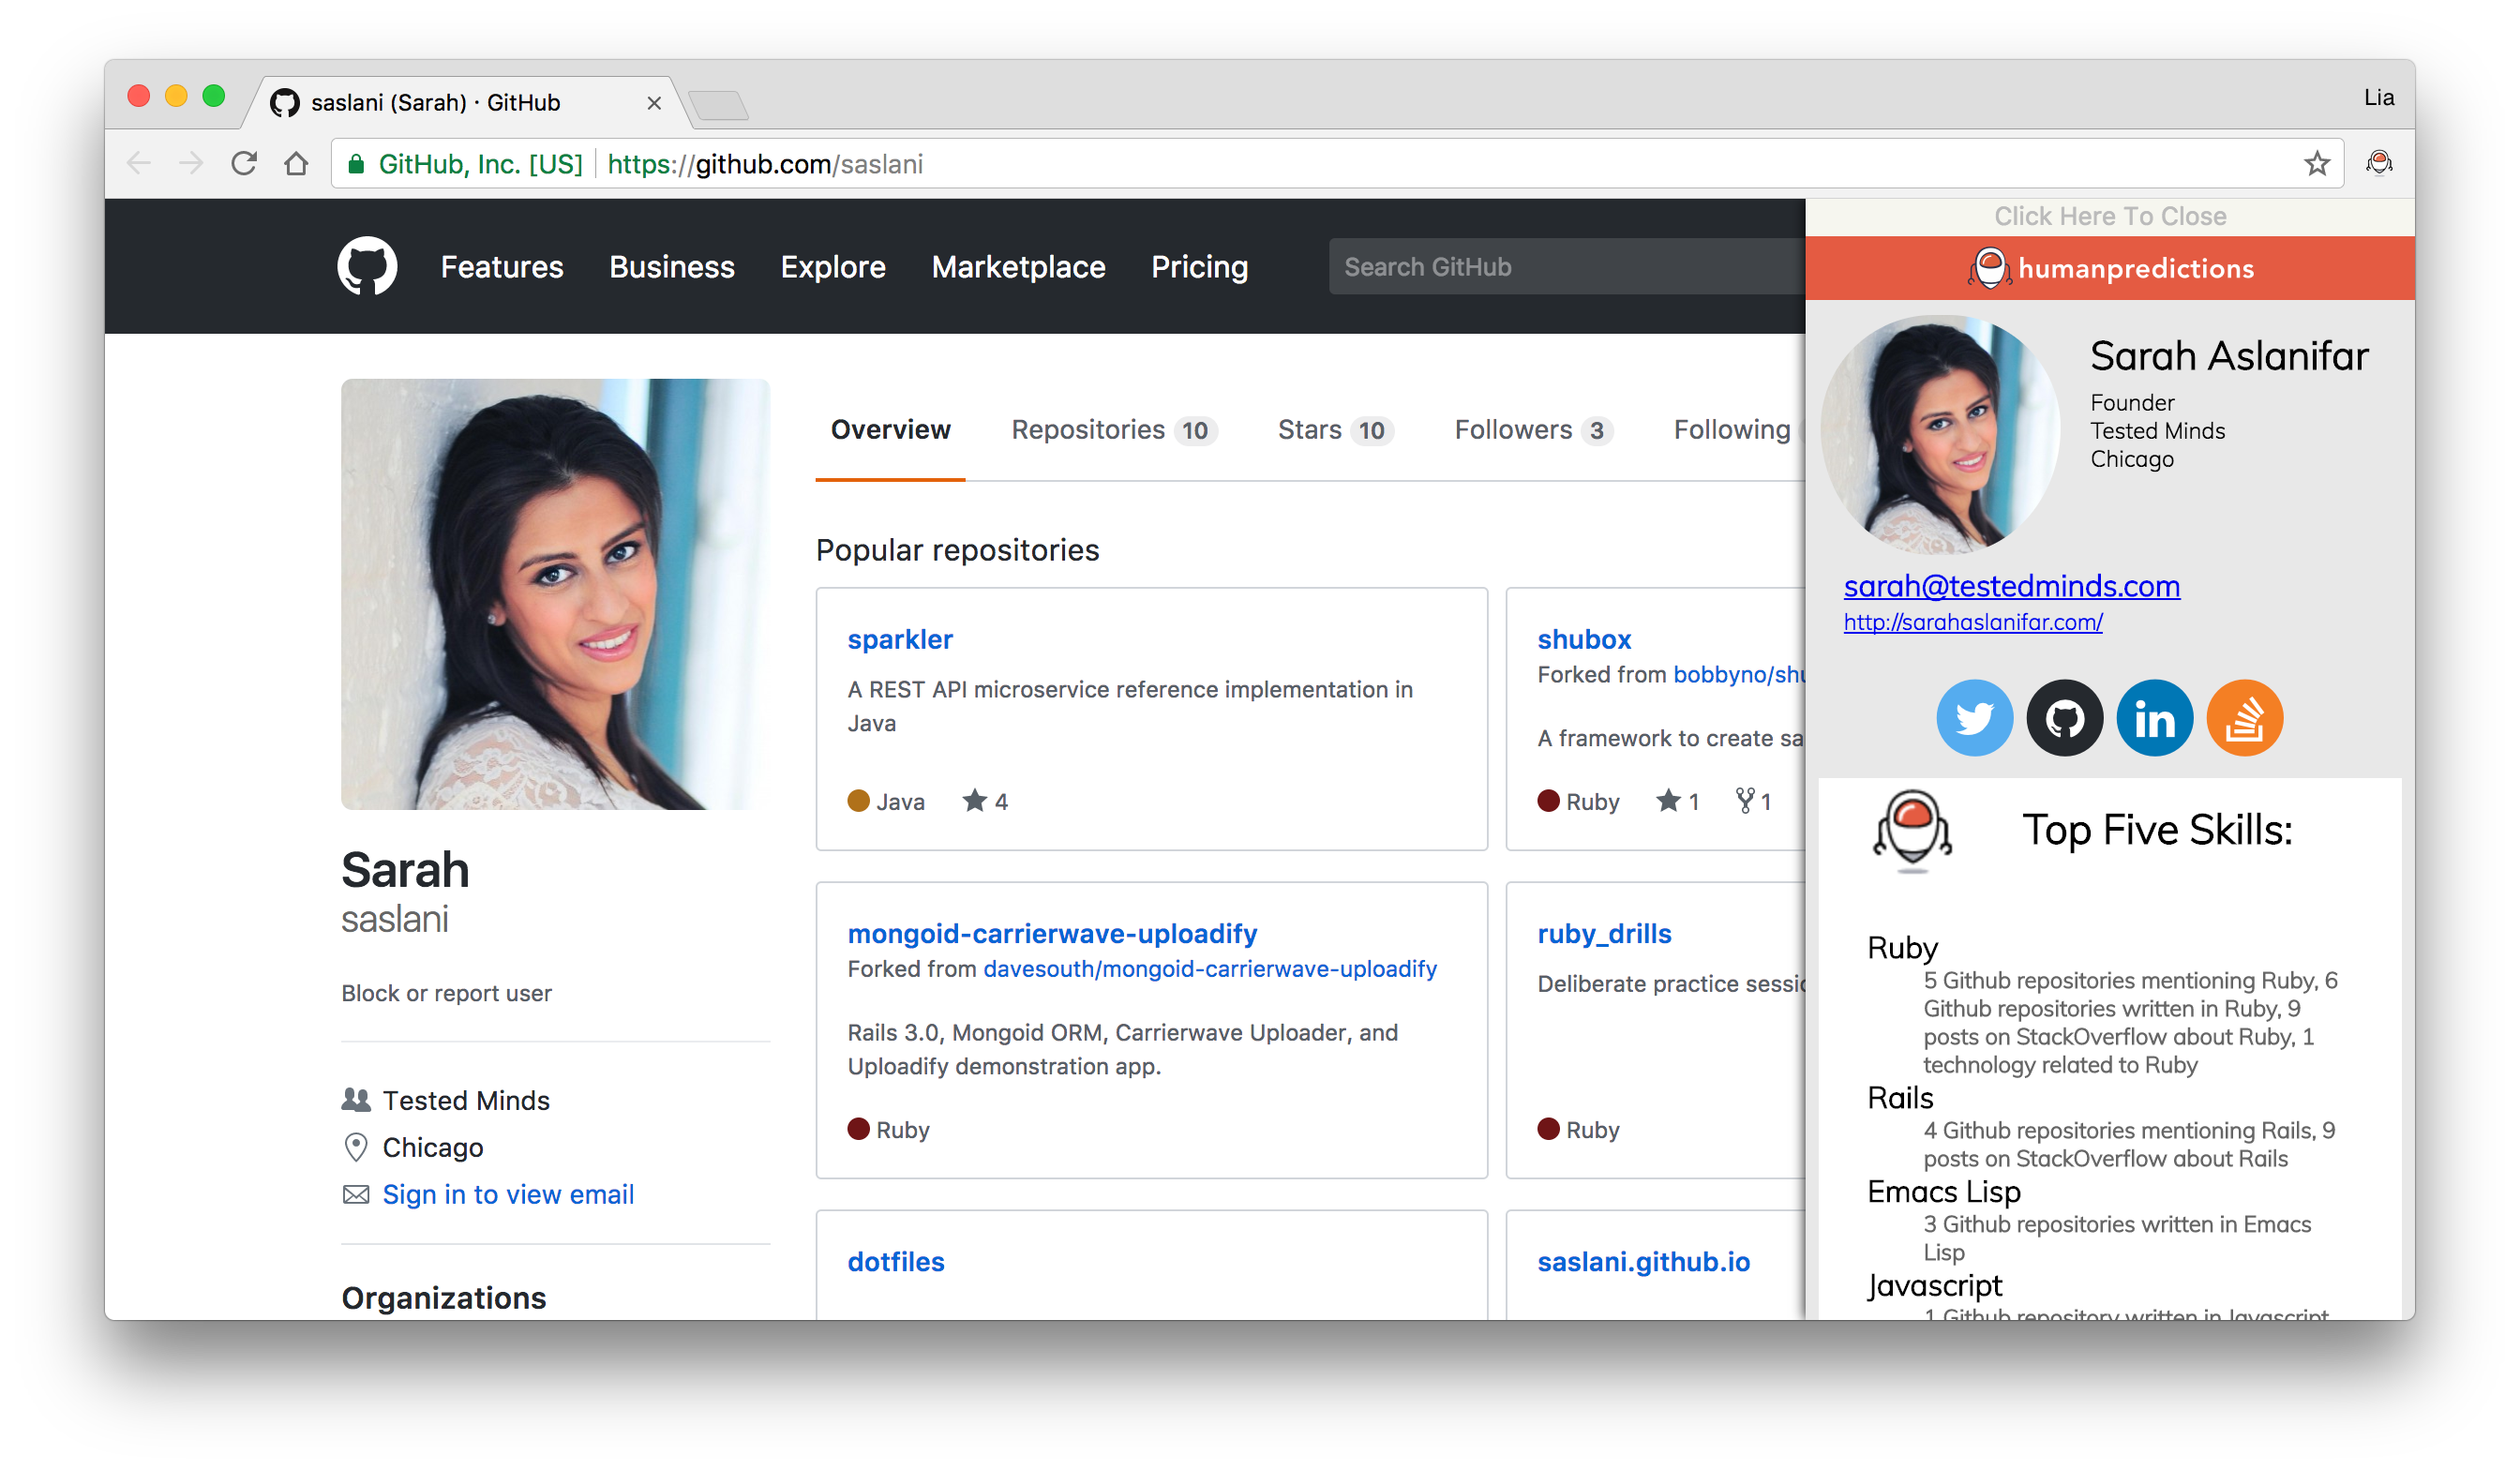Click the Javascript skill heading

[1934, 1286]
